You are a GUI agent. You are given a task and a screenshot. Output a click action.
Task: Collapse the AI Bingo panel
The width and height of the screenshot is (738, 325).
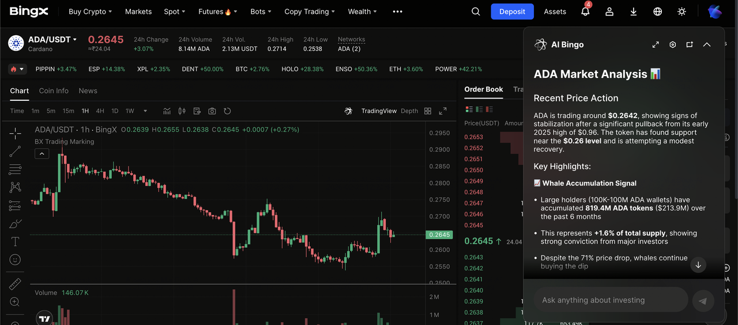point(707,44)
